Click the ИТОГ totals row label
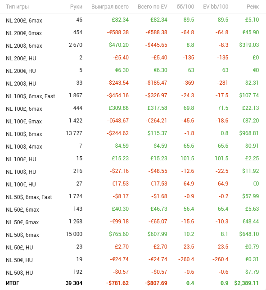The width and height of the screenshot is (266, 290). (x=13, y=283)
